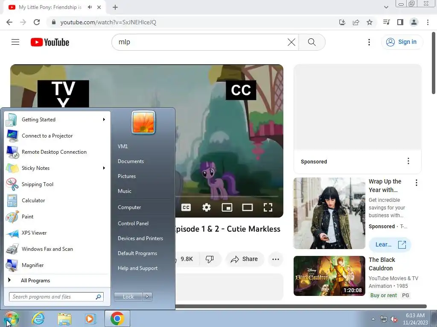Image resolution: width=437 pixels, height=327 pixels.
Task: Expand shutdown options arrow beside Lock
Action: 147,297
